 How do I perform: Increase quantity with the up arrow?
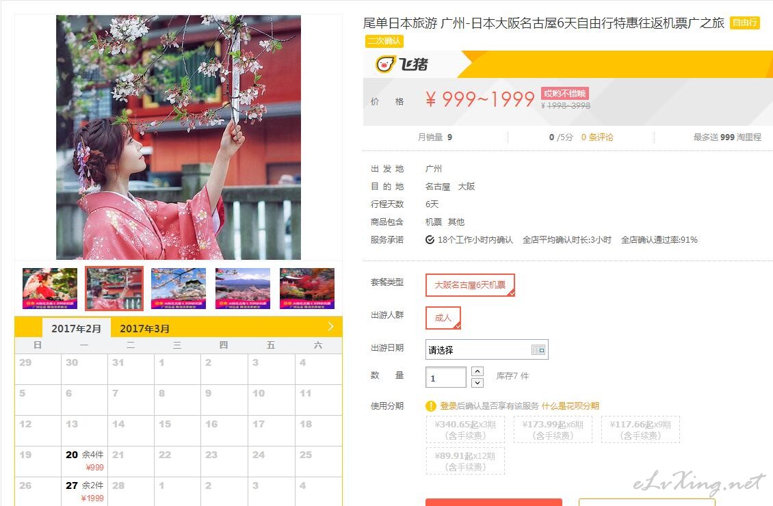(x=477, y=371)
